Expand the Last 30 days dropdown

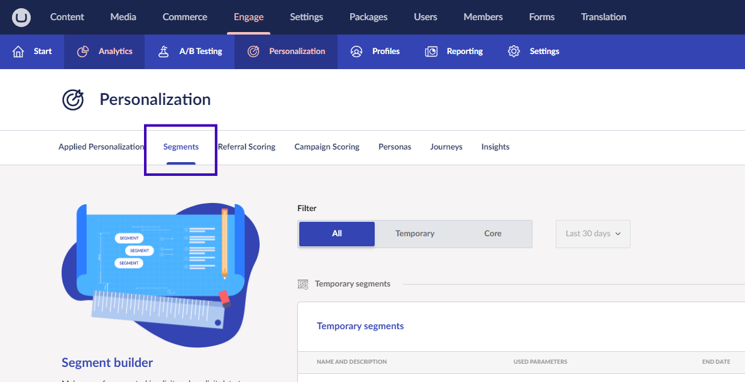[593, 234]
